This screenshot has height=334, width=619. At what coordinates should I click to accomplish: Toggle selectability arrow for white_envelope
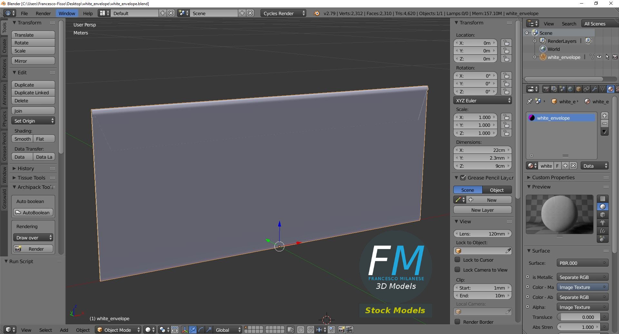pos(607,57)
